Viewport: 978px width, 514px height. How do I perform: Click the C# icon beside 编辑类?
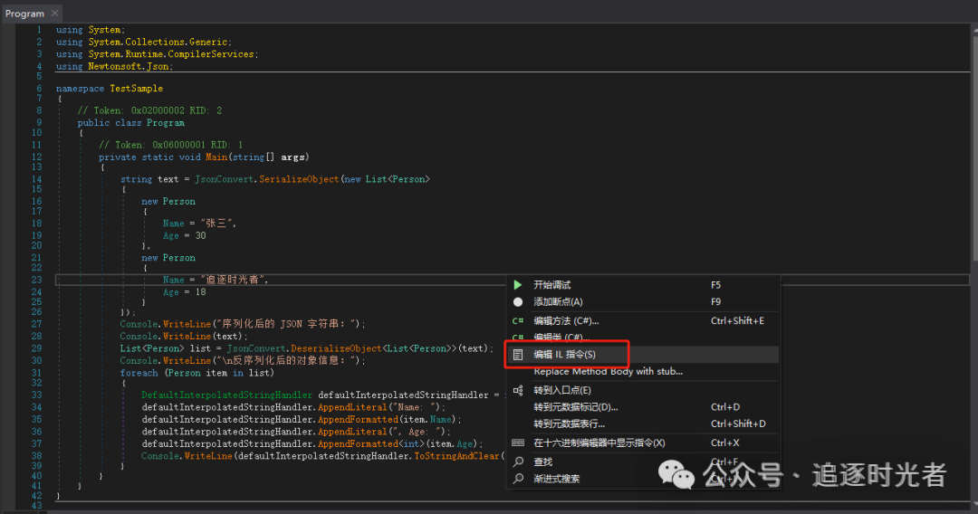point(518,338)
